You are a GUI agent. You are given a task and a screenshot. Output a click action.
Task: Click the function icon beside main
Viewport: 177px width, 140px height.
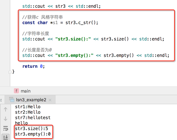[x=16, y=91]
